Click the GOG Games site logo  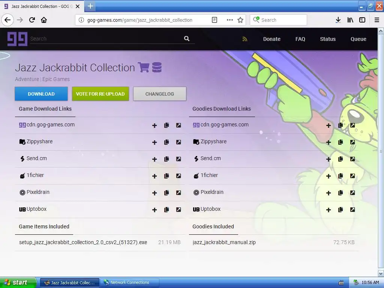pyautogui.click(x=17, y=39)
